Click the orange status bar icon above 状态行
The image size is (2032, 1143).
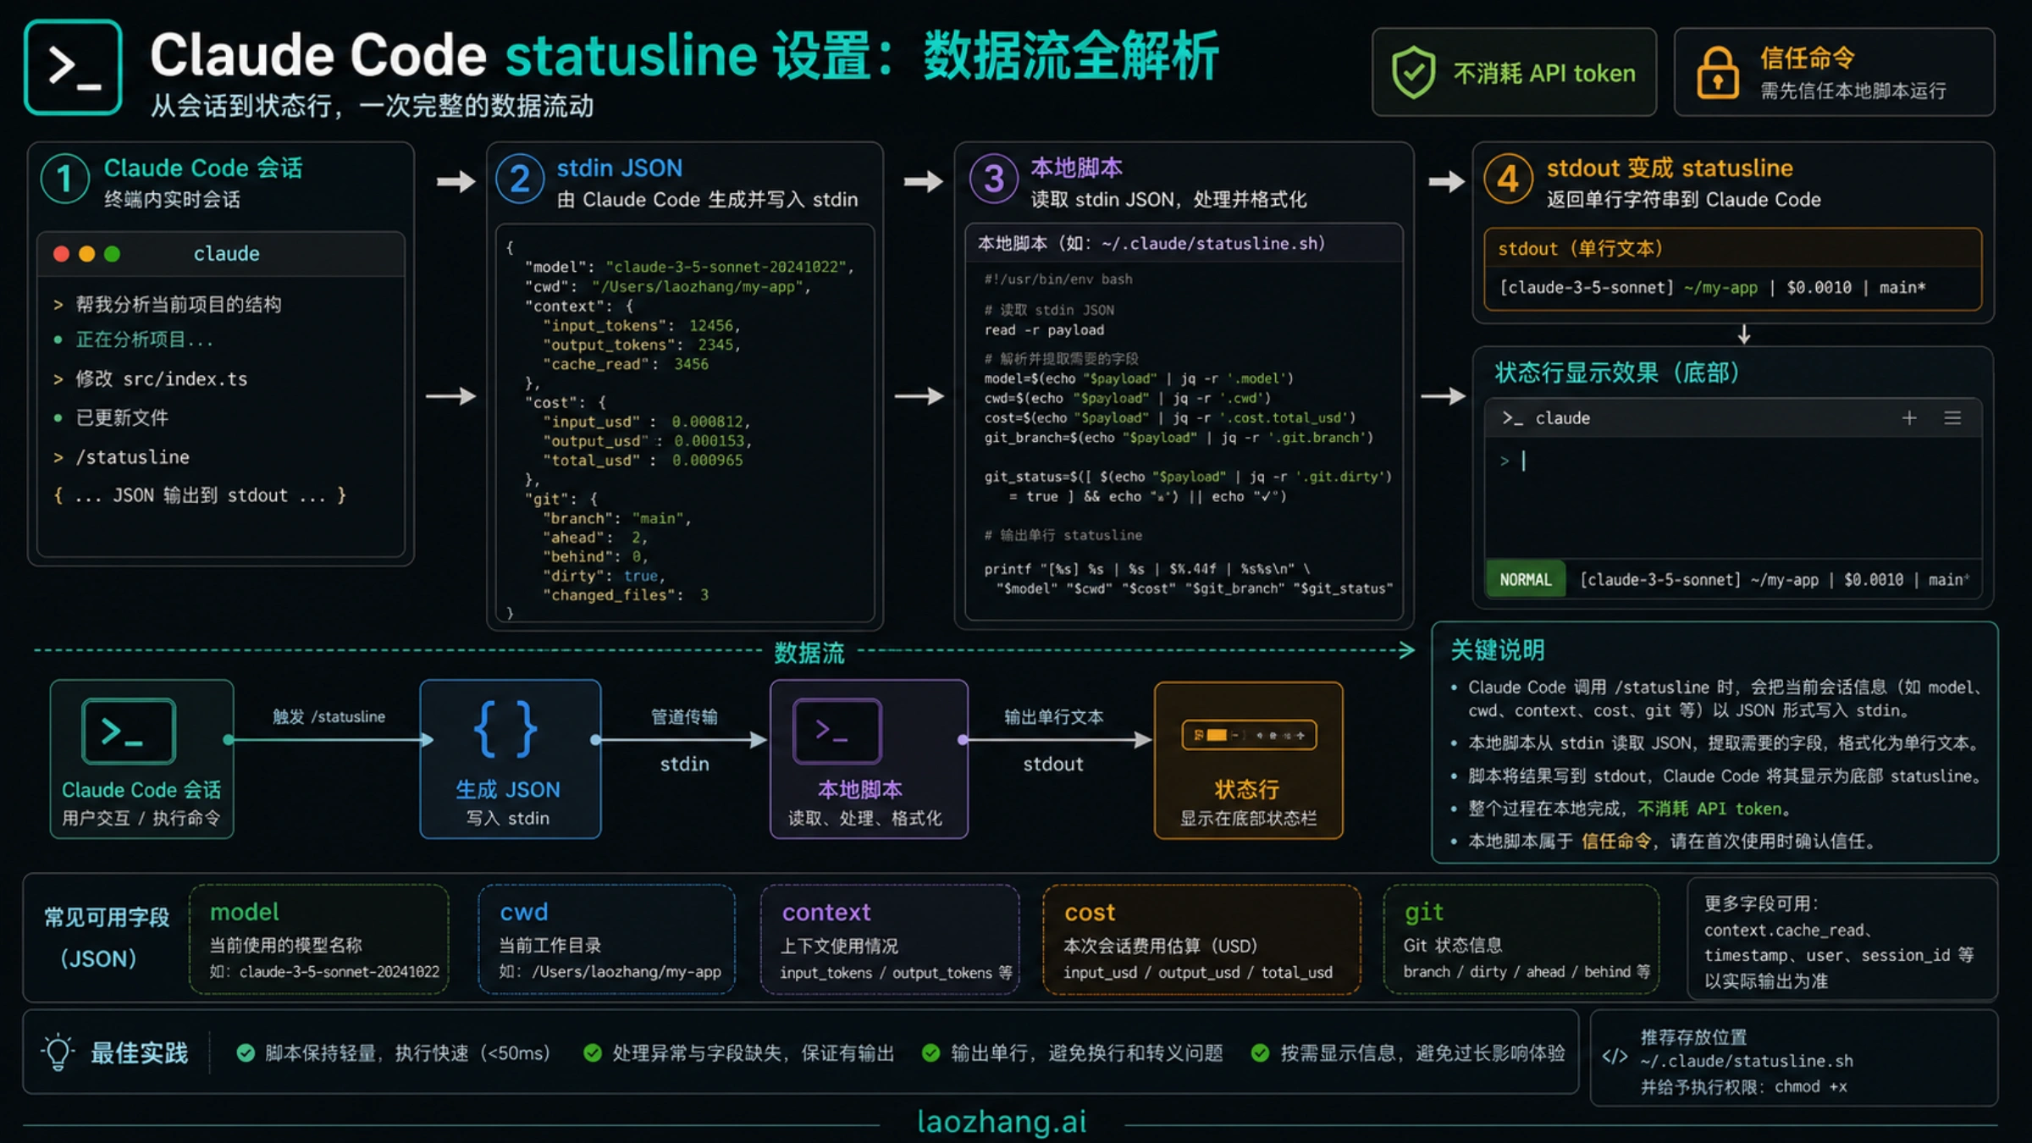(1249, 735)
